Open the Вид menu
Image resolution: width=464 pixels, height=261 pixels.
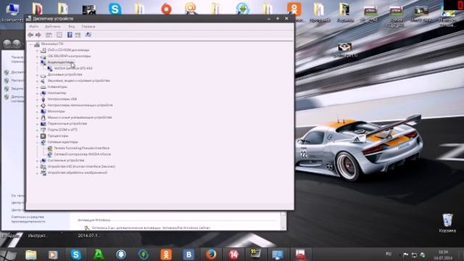72,26
